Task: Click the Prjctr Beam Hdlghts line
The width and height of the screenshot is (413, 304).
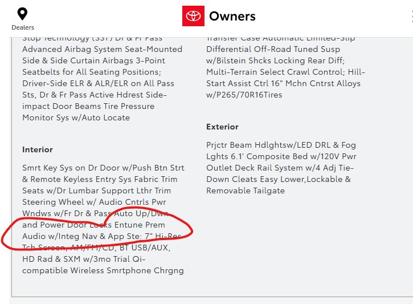Action: click(281, 145)
